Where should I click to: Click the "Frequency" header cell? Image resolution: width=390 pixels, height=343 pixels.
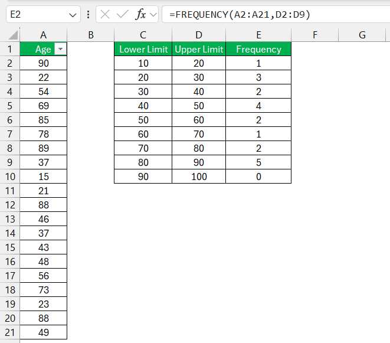click(x=258, y=49)
